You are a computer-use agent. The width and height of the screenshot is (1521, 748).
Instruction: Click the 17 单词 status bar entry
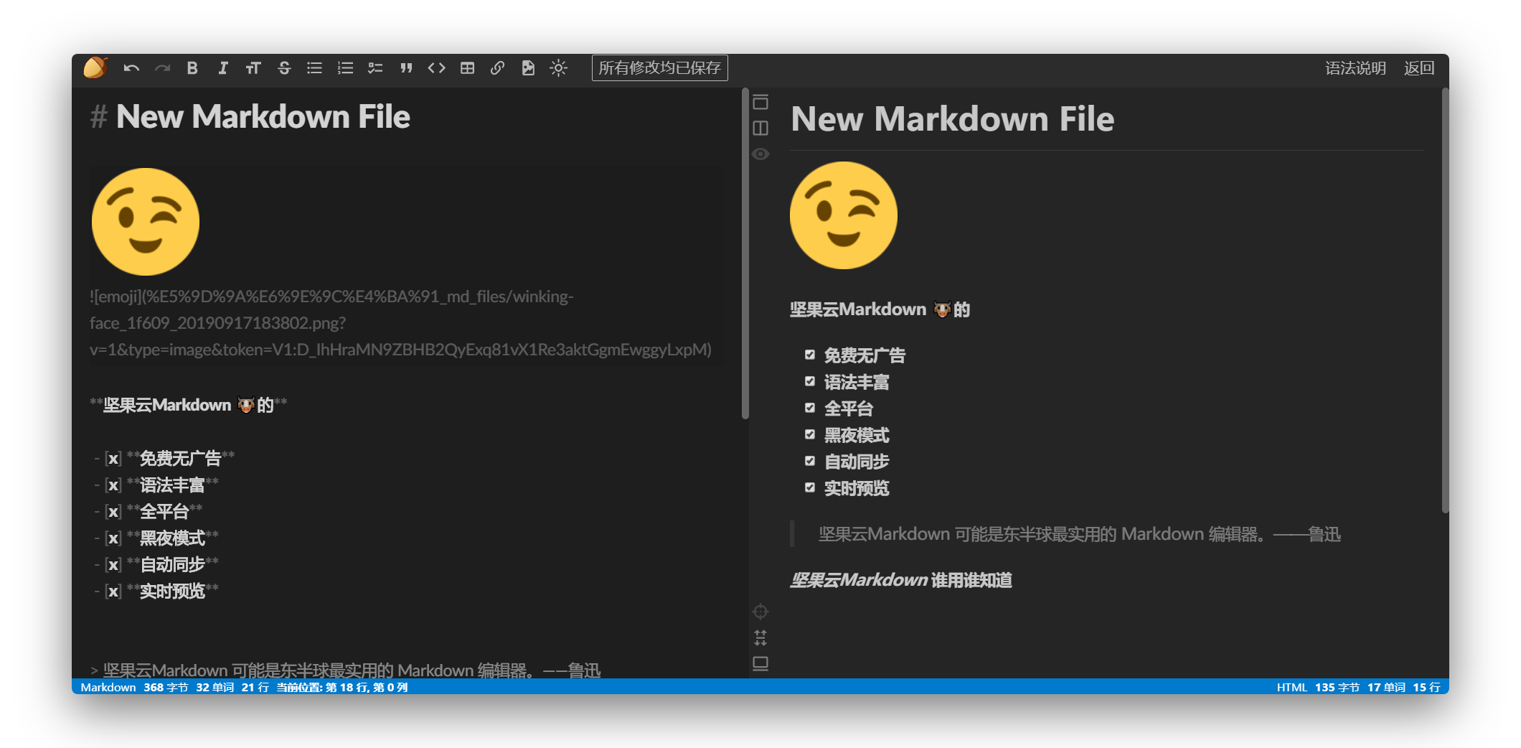(x=1386, y=687)
